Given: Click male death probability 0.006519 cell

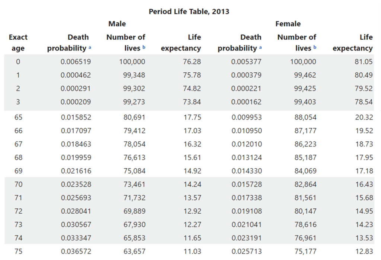Looking at the screenshot, I should pos(76,62).
